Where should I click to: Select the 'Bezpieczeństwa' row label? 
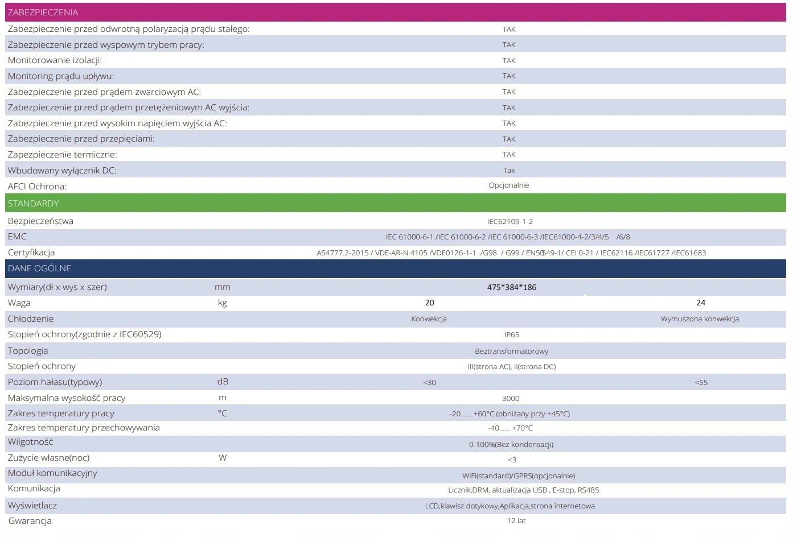pyautogui.click(x=40, y=221)
